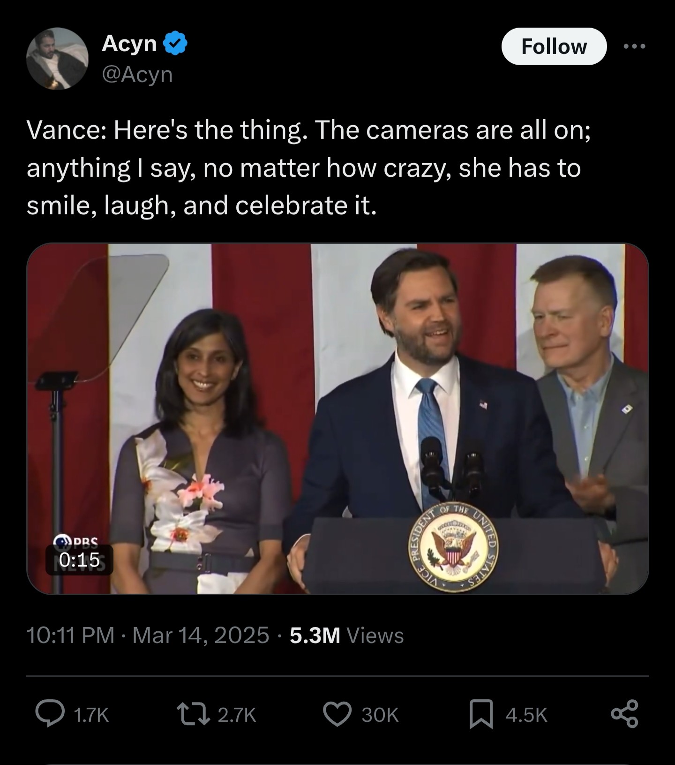Viewport: 675px width, 765px height.
Task: Click the 0:15 video duration badge
Action: pyautogui.click(x=79, y=560)
